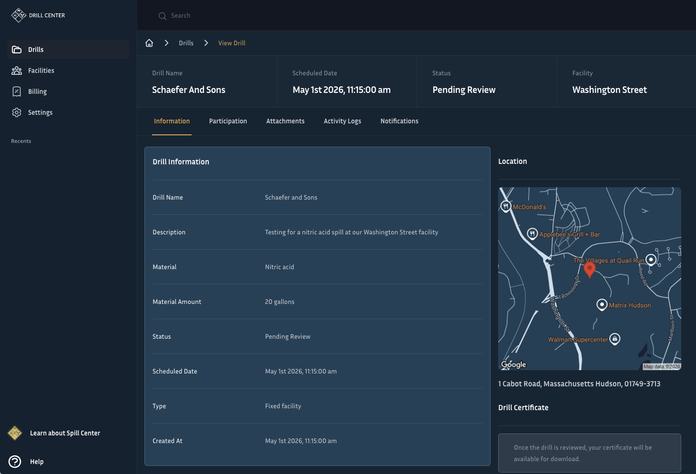Click the 20 gallons amount value
This screenshot has height=474, width=696.
tap(279, 302)
